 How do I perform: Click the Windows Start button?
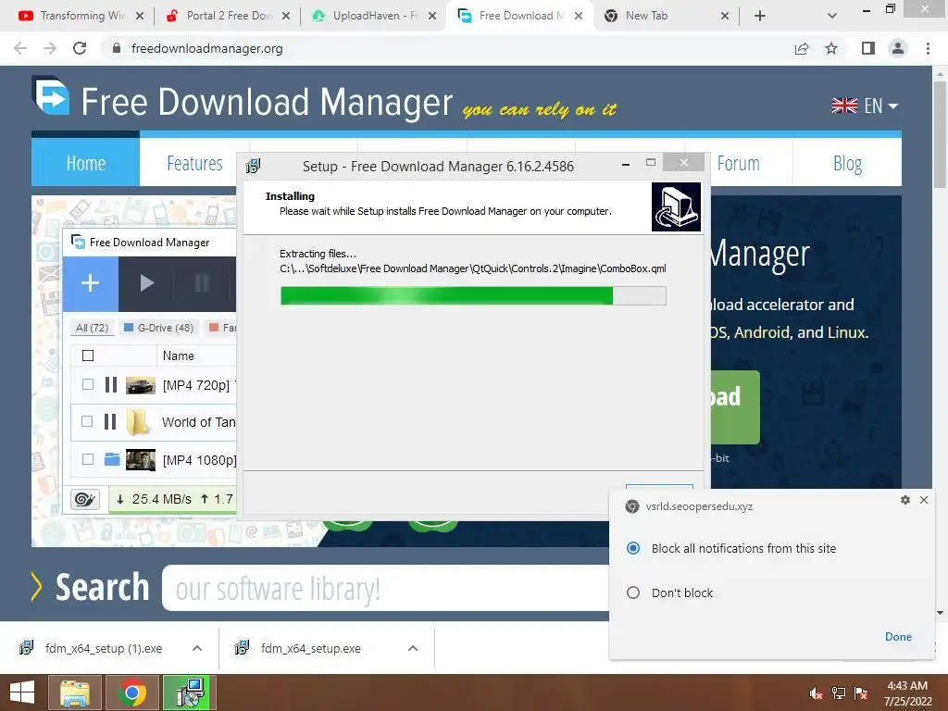(22, 692)
